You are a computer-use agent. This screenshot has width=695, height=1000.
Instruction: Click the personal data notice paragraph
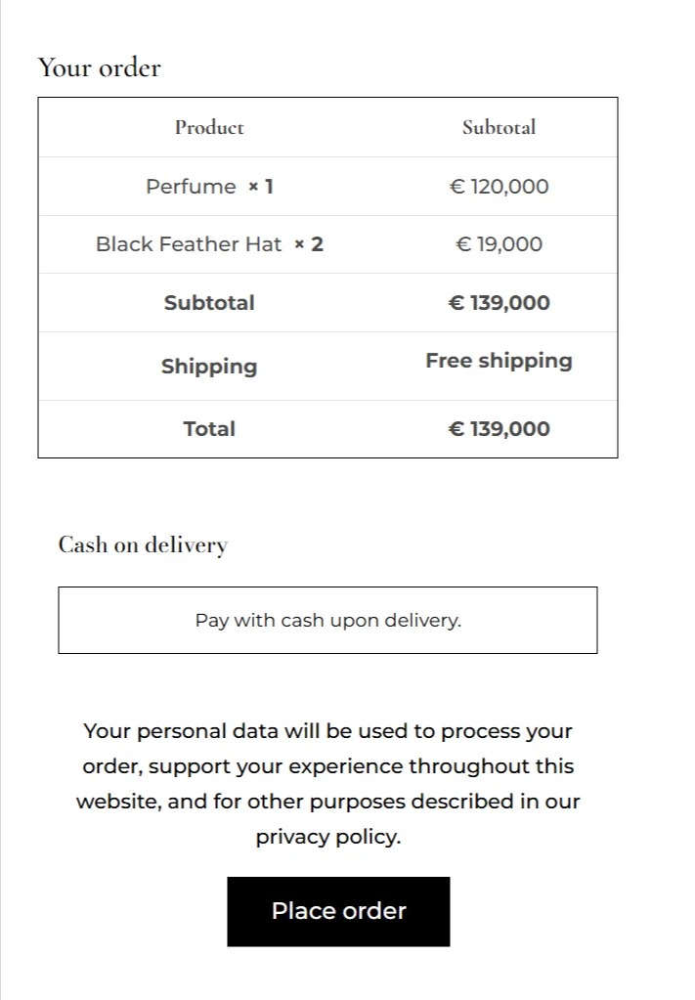(327, 766)
